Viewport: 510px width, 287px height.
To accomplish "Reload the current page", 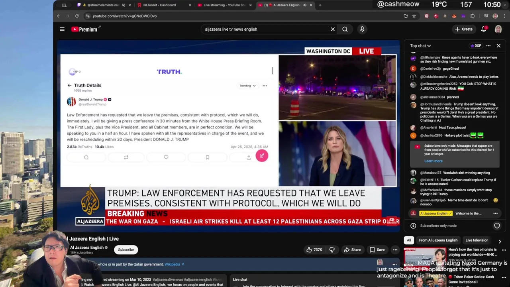I will [77, 16].
